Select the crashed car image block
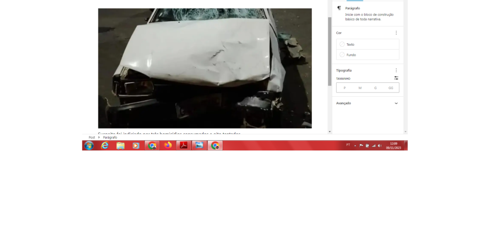Image resolution: width=499 pixels, height=237 pixels. click(205, 68)
